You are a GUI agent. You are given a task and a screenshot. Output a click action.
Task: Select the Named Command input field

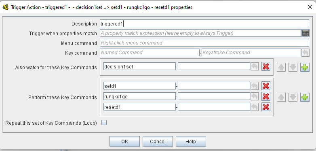point(150,53)
